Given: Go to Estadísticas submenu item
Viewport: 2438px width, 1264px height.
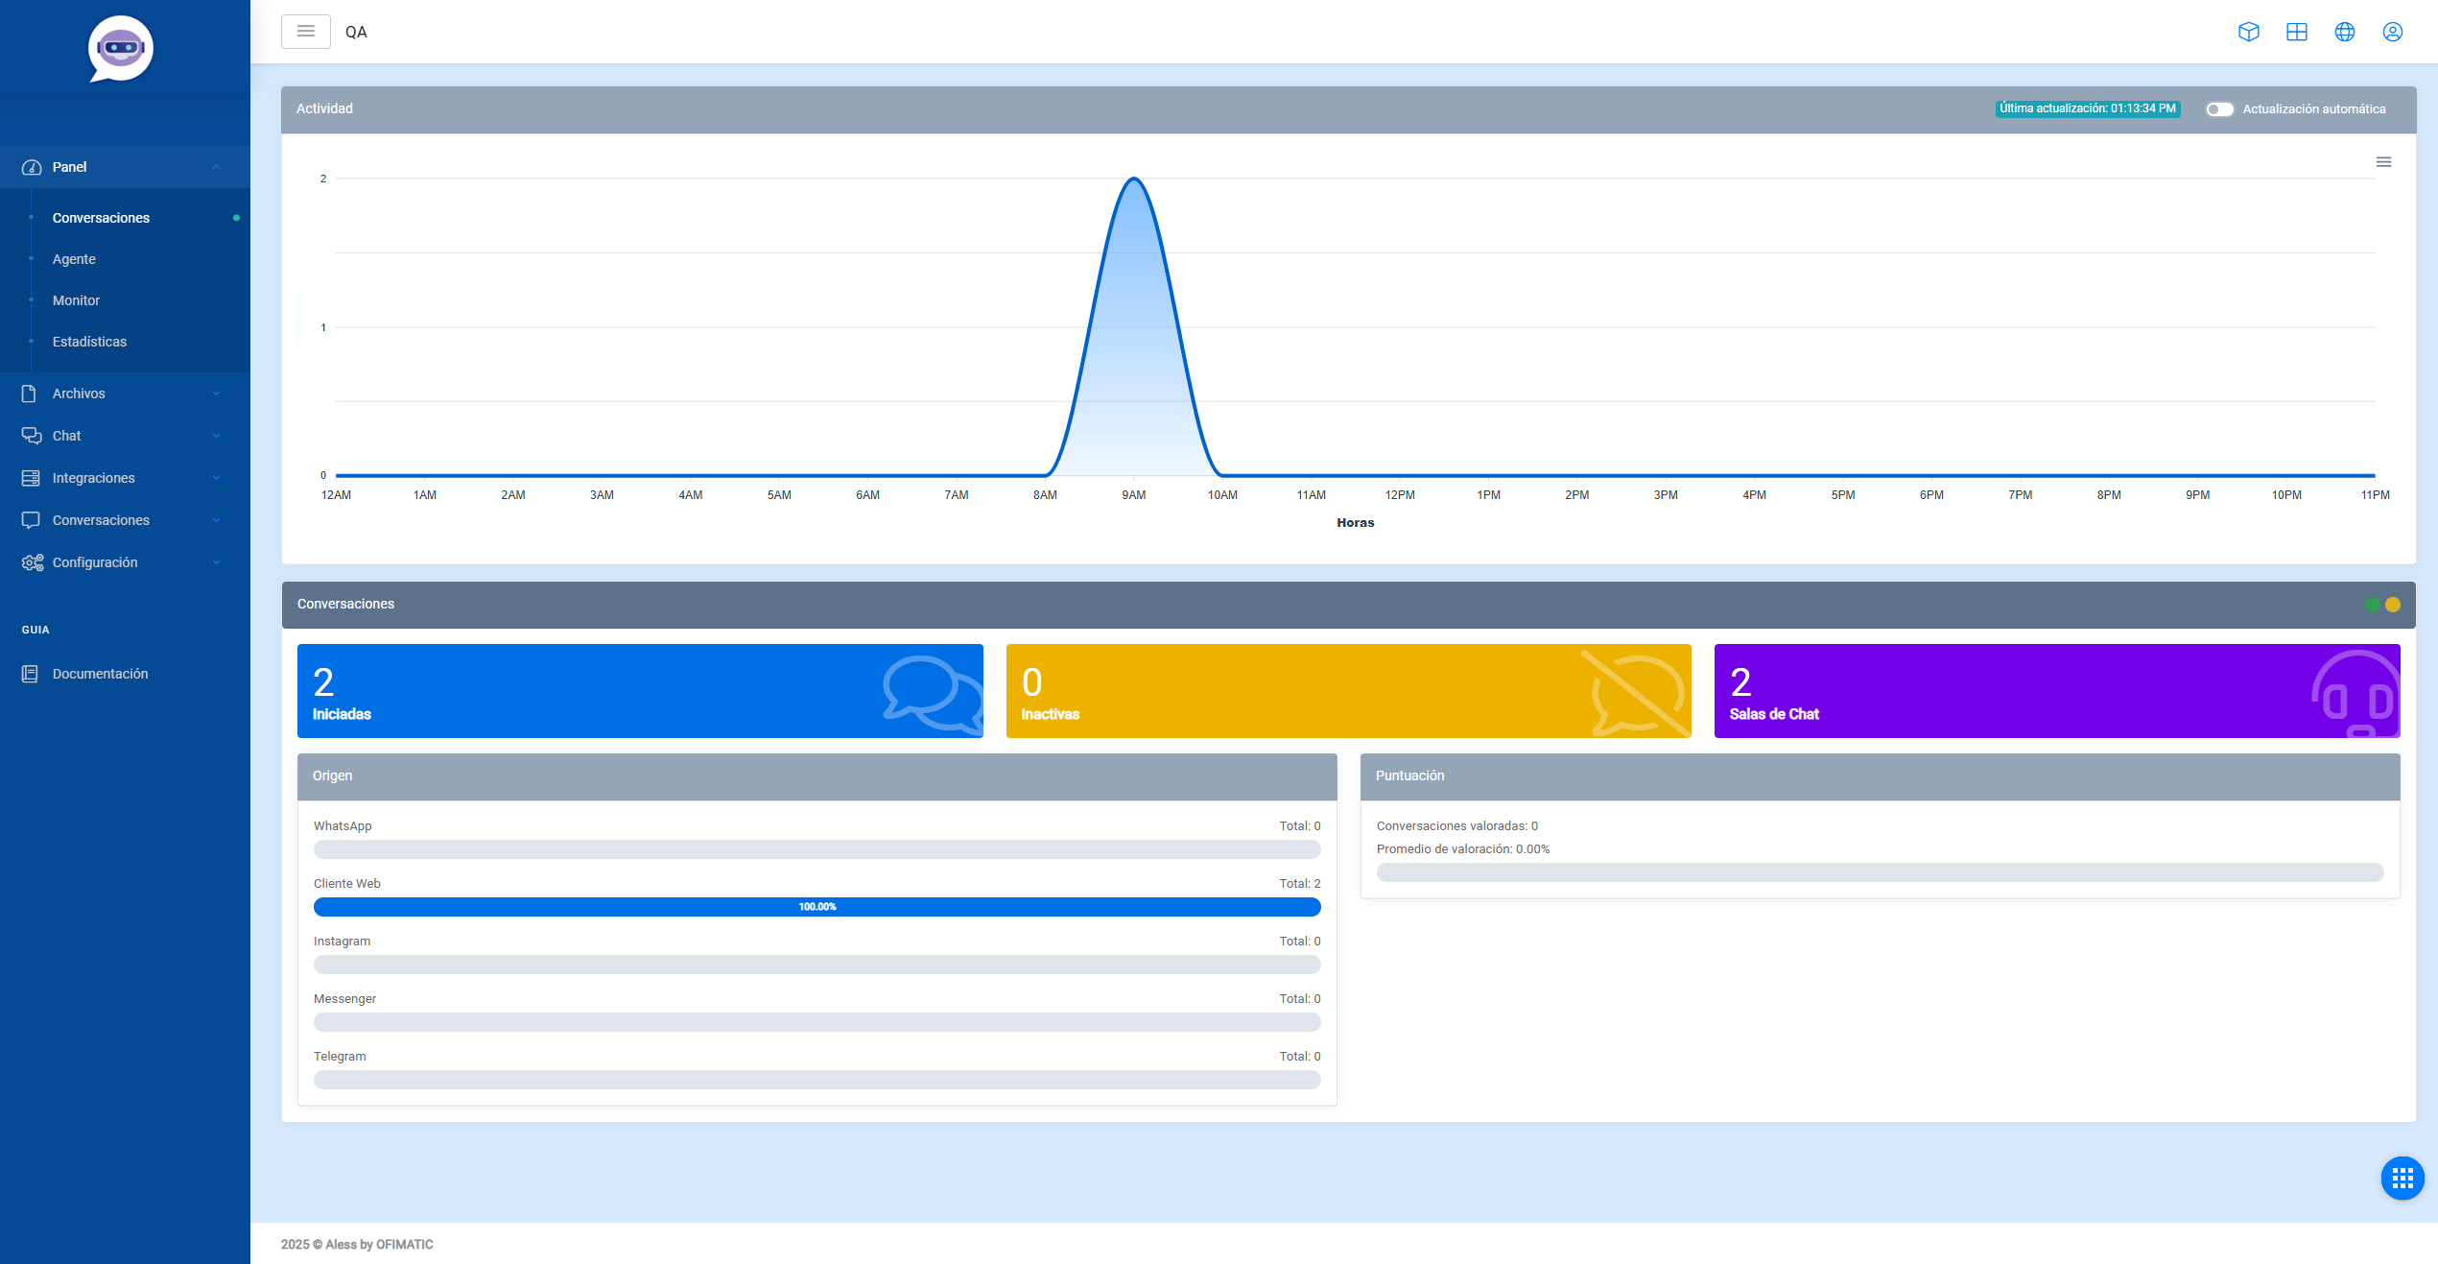Looking at the screenshot, I should pyautogui.click(x=89, y=342).
